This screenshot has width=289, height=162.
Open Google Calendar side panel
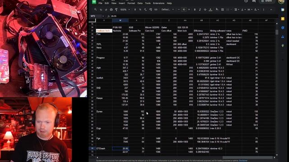click(x=283, y=10)
